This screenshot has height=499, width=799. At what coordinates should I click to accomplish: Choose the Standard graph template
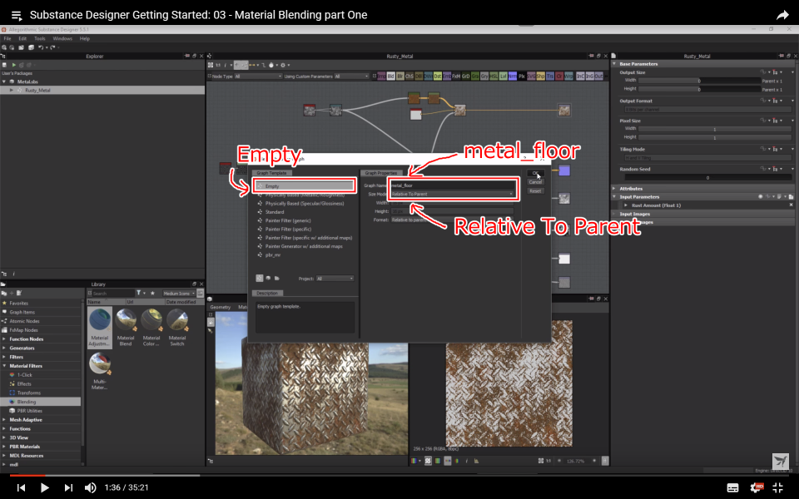[274, 212]
